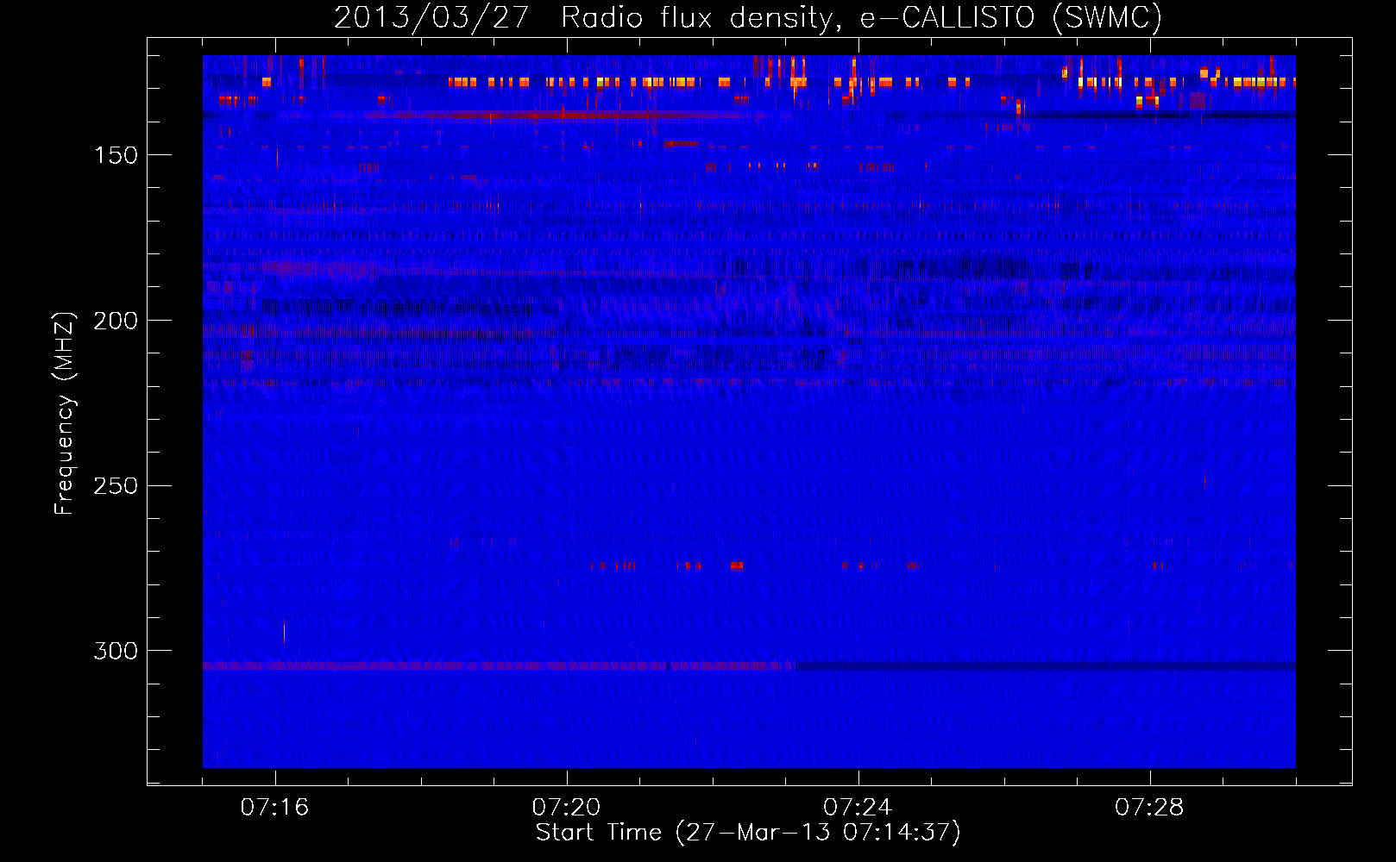The width and height of the screenshot is (1396, 862).
Task: Click the 'Start Time (27-Mar-13 07:14:37)' label
Action: tap(748, 833)
